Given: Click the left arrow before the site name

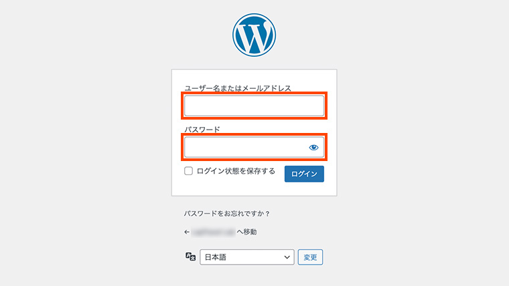Looking at the screenshot, I should (x=187, y=233).
